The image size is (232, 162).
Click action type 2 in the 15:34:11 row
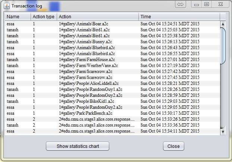[34, 131]
